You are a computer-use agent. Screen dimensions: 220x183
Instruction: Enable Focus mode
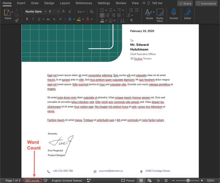(128, 180)
